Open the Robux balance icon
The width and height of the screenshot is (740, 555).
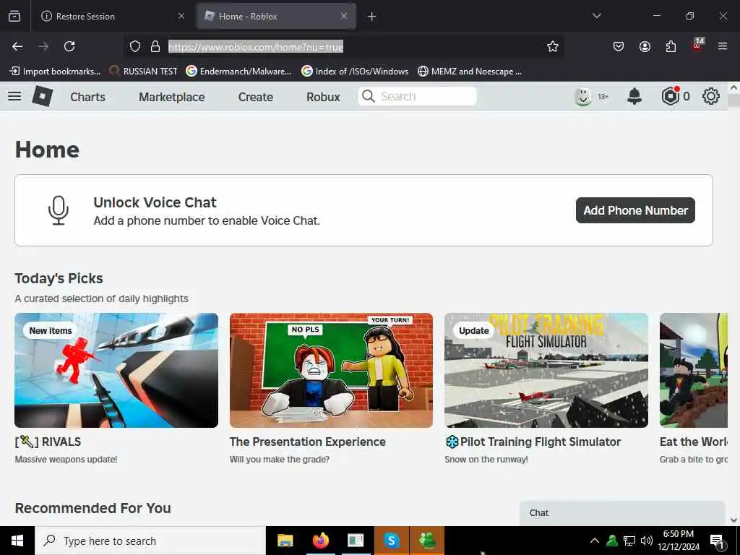click(670, 96)
